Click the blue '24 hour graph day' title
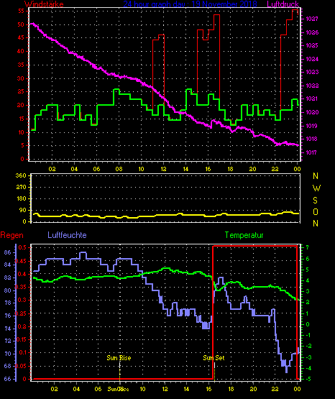This screenshot has width=335, height=399. click(x=190, y=4)
